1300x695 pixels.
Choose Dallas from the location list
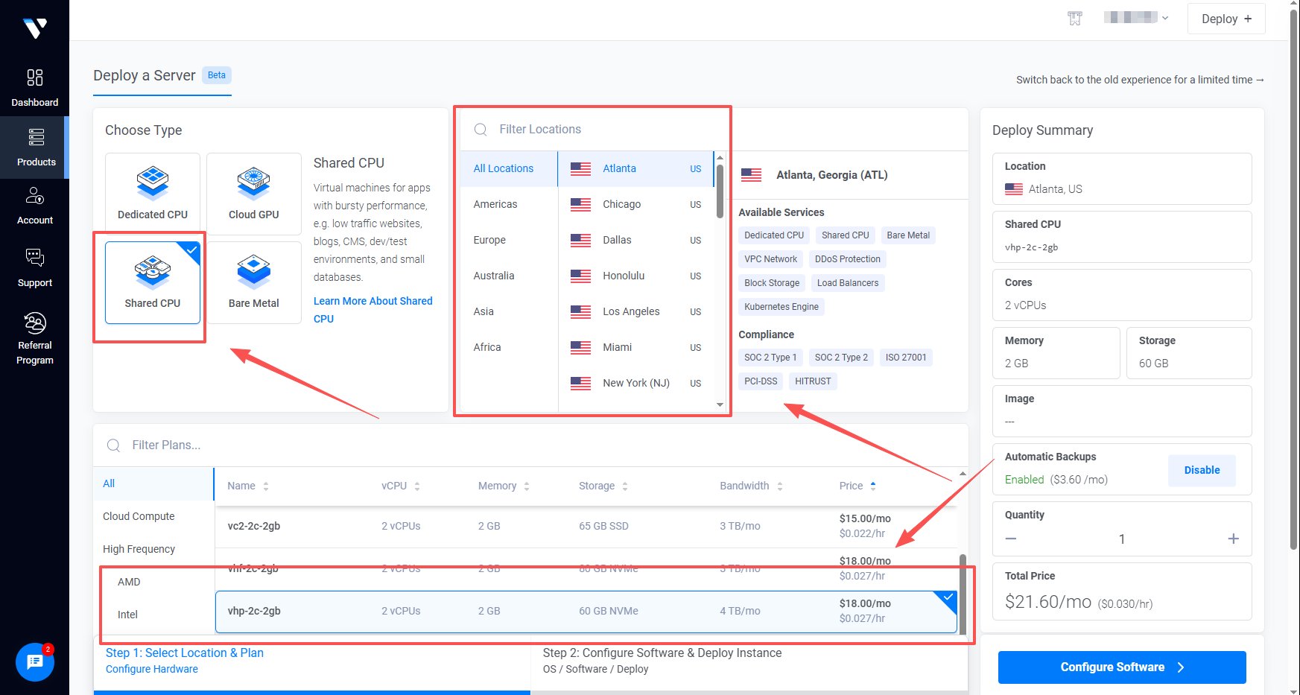coord(635,240)
